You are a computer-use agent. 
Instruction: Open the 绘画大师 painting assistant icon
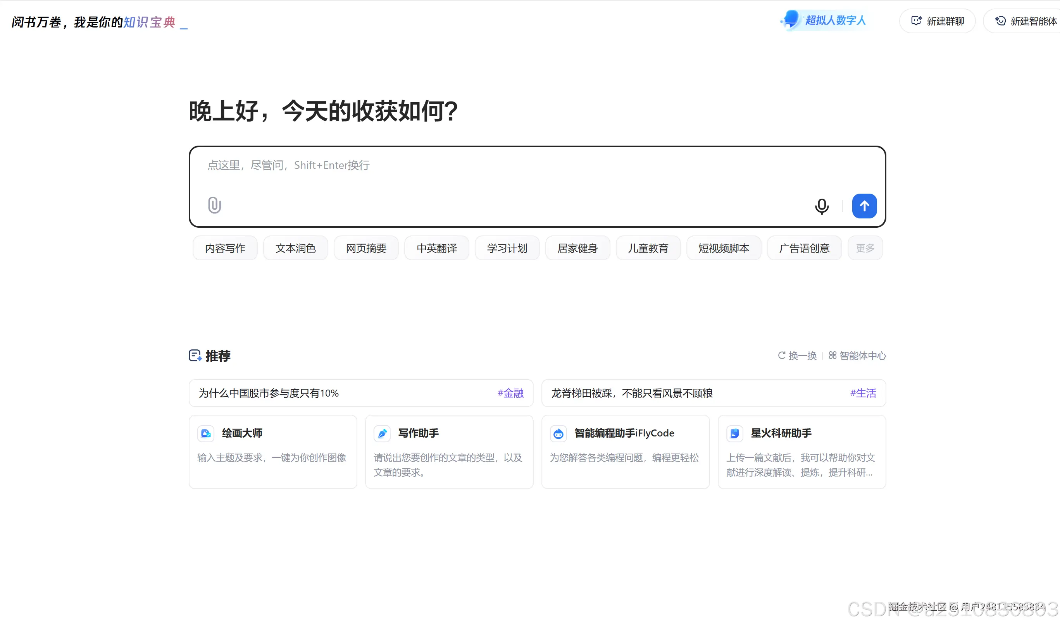pyautogui.click(x=205, y=433)
